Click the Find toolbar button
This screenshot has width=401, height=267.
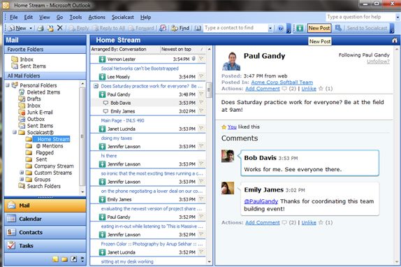tap(180, 28)
